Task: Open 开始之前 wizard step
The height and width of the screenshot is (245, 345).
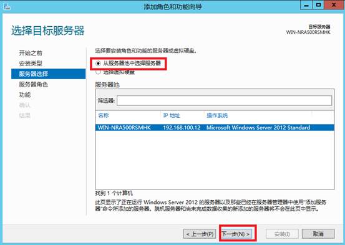Action: click(x=31, y=53)
